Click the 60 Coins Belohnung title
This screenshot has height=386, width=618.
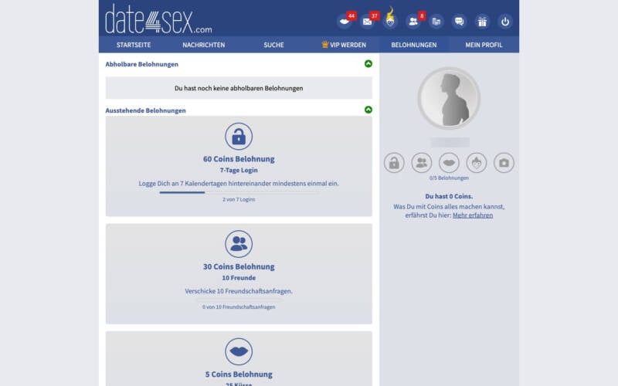239,159
